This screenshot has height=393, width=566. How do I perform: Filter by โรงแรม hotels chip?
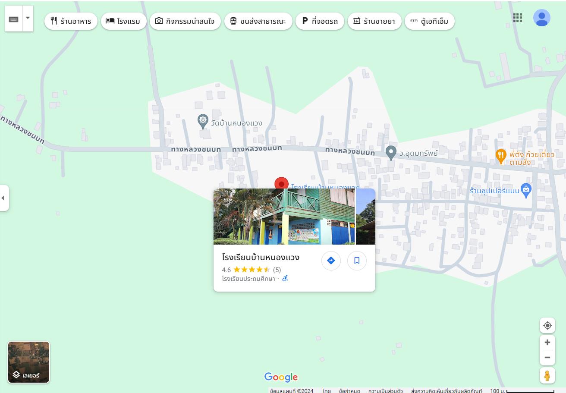[x=123, y=21]
